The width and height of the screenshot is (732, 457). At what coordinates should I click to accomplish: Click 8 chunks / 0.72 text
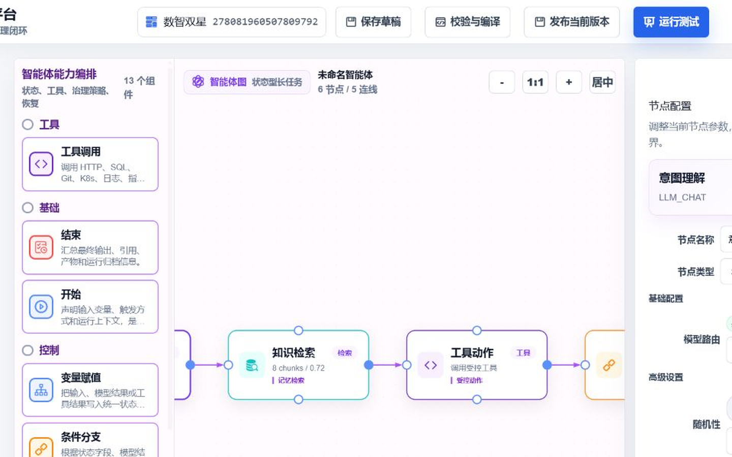[298, 368]
